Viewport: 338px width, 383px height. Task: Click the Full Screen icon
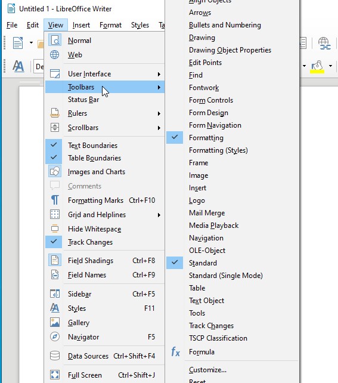tap(55, 375)
